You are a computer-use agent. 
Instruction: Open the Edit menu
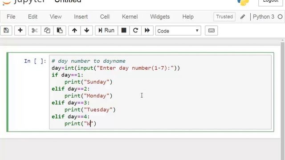coord(33,17)
